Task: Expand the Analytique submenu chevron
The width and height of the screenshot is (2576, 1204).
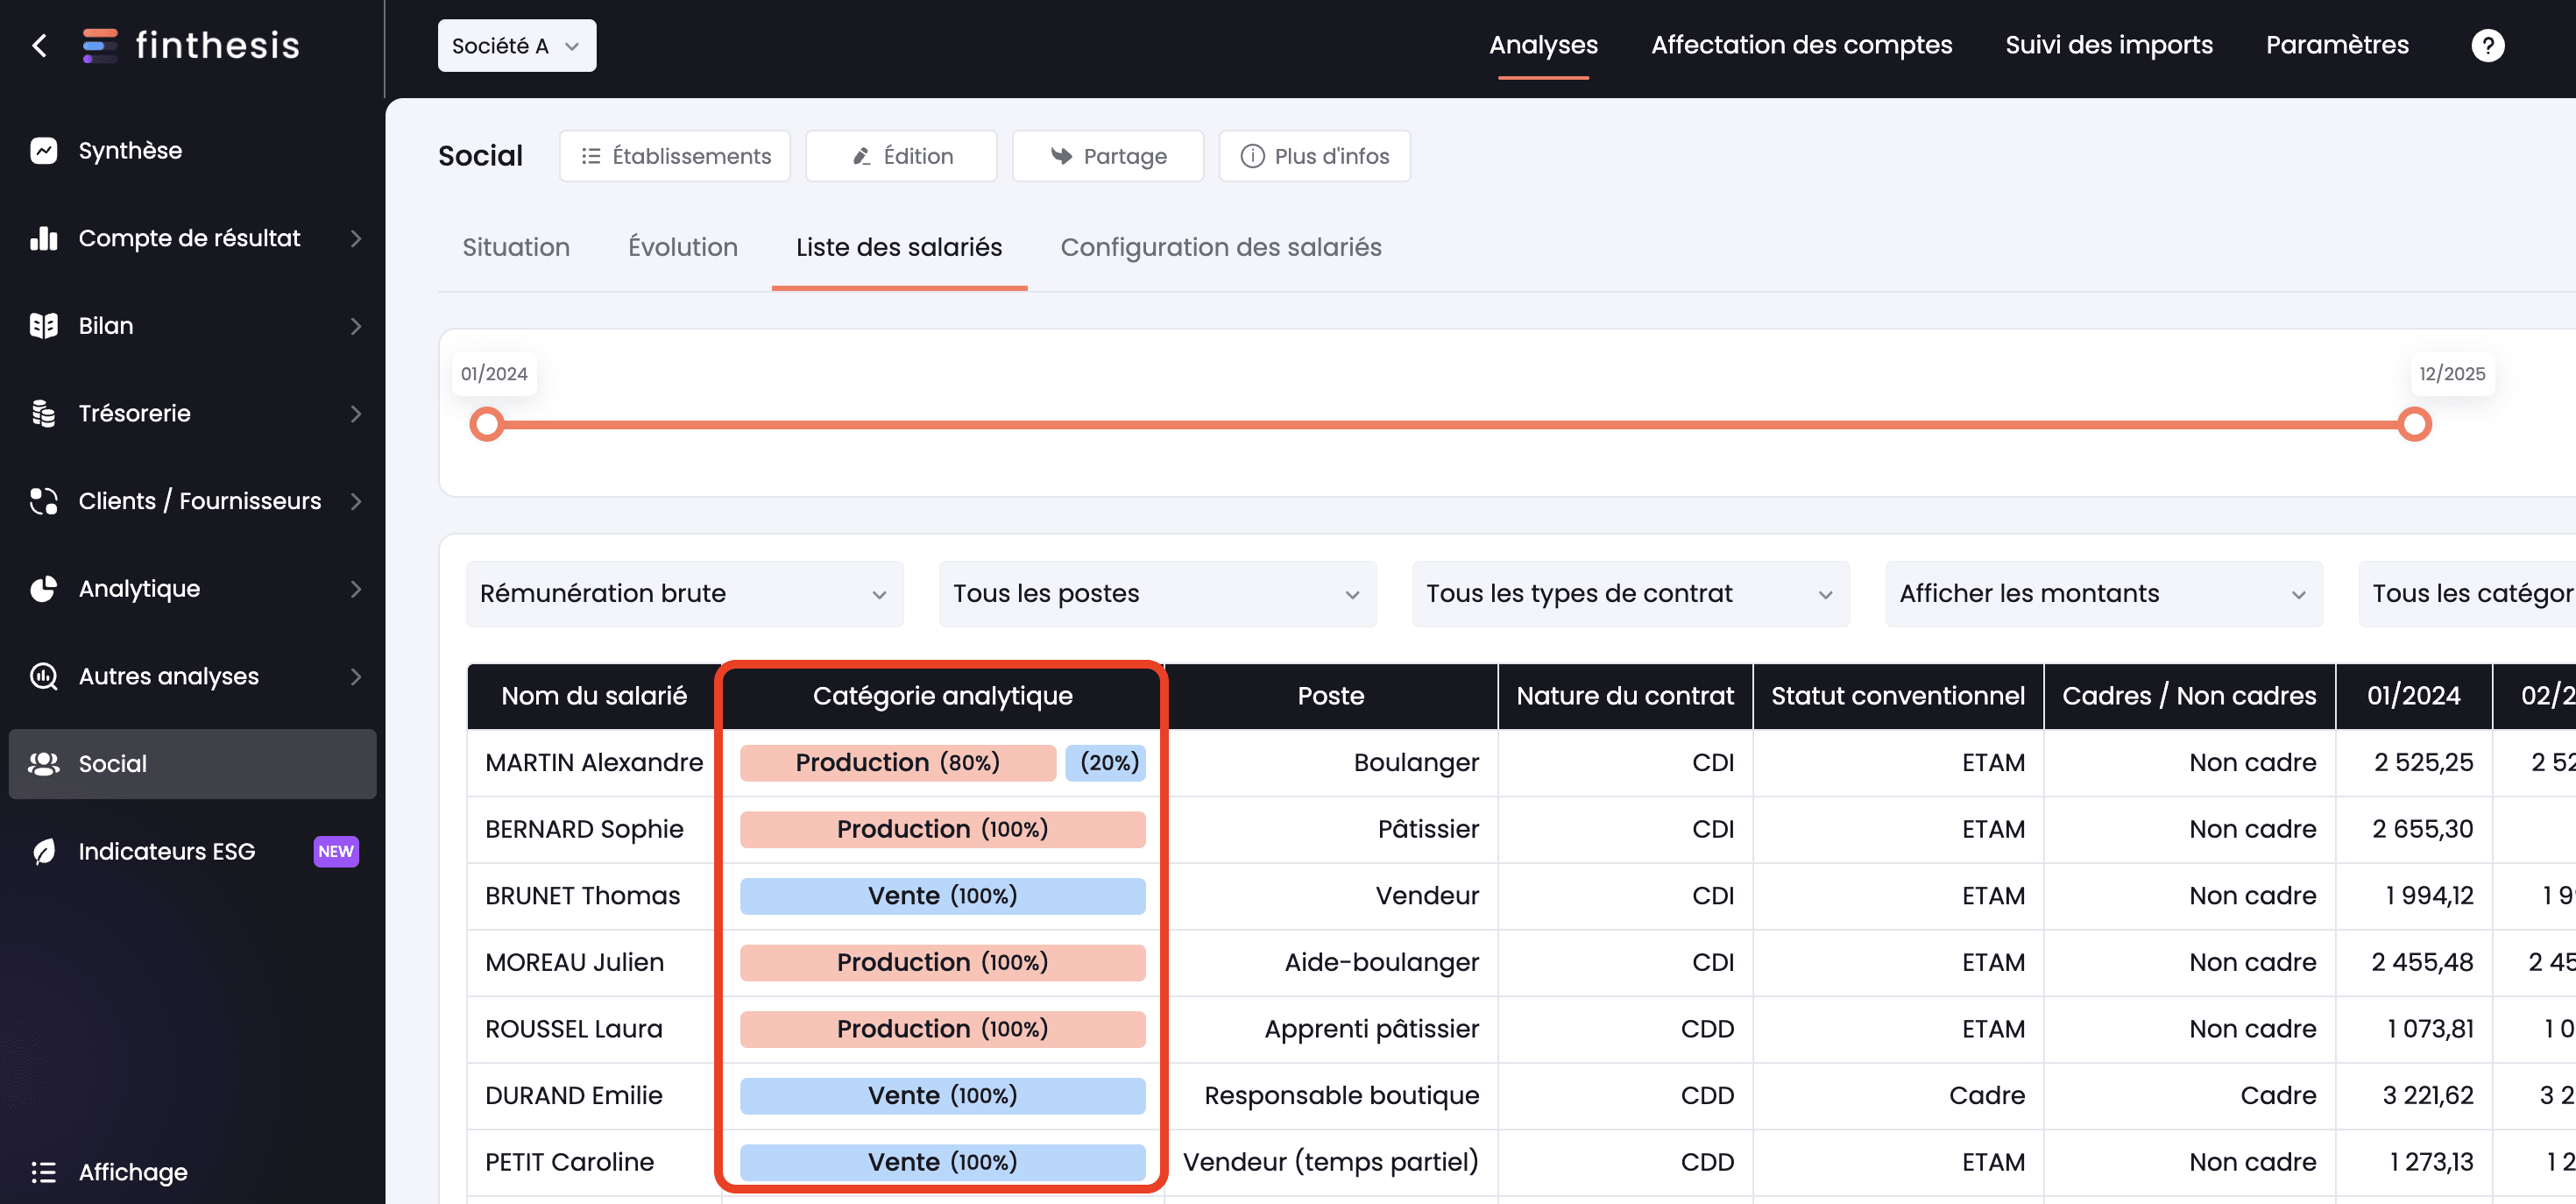Action: tap(356, 589)
